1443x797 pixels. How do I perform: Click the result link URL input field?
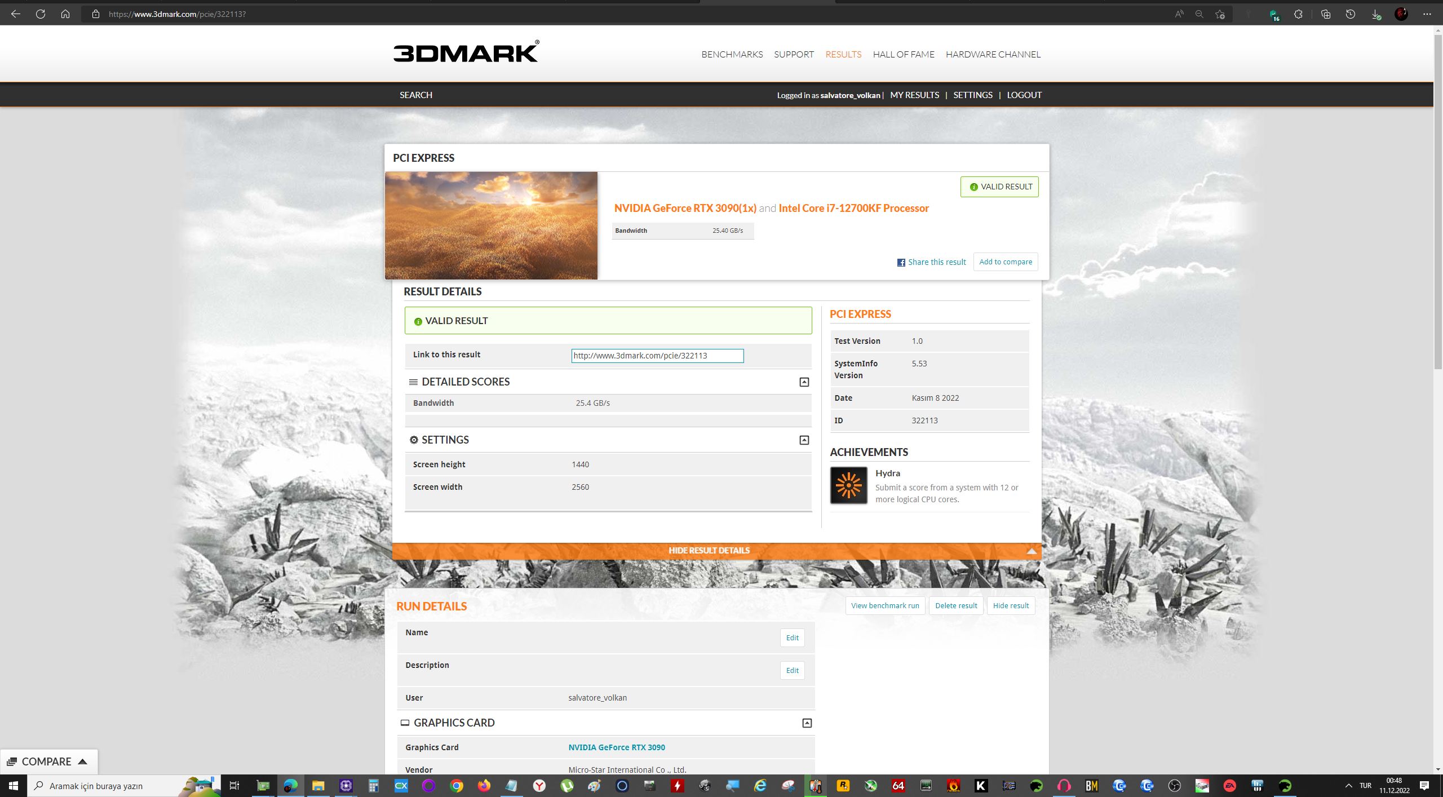point(657,356)
